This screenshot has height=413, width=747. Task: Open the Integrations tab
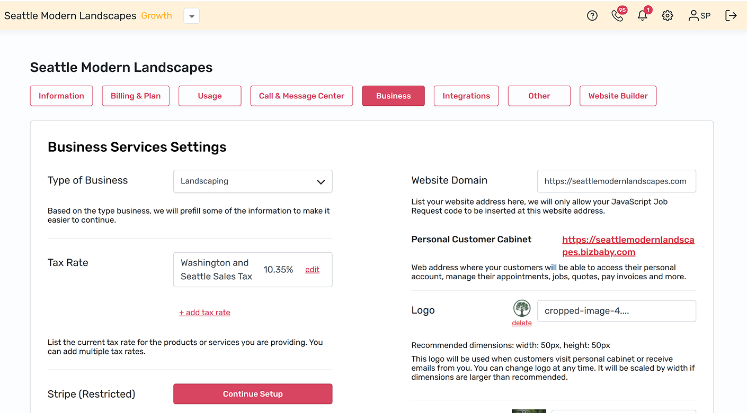coord(466,96)
